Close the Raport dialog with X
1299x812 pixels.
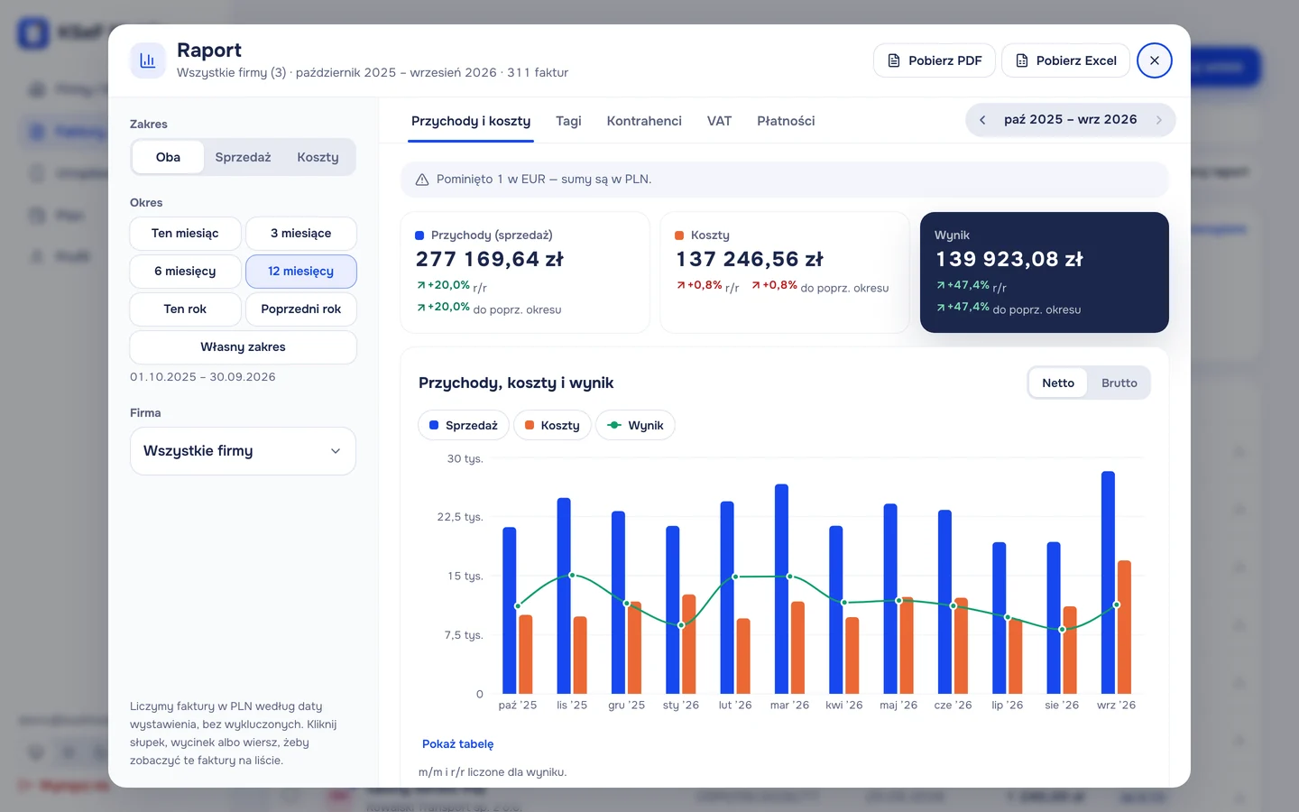(x=1155, y=60)
